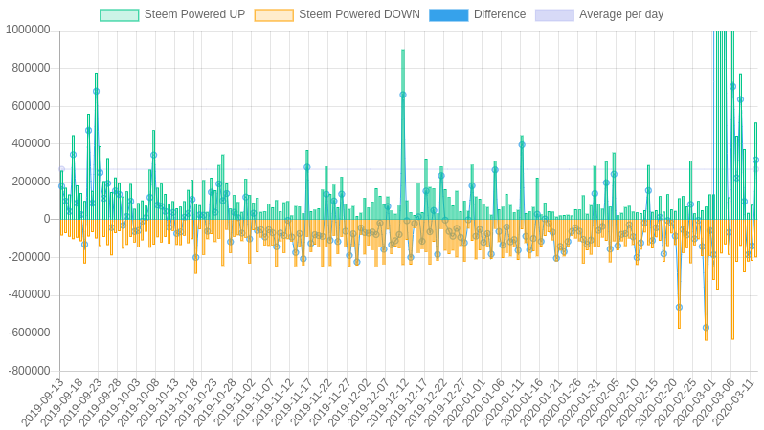
Task: Click the first Average per day point at left edge
Action: coord(61,169)
